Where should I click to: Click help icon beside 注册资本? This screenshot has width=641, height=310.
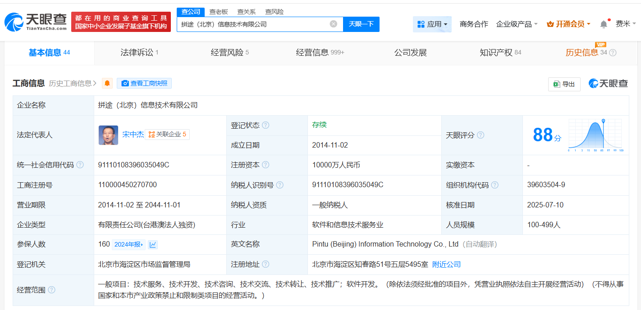pos(266,165)
